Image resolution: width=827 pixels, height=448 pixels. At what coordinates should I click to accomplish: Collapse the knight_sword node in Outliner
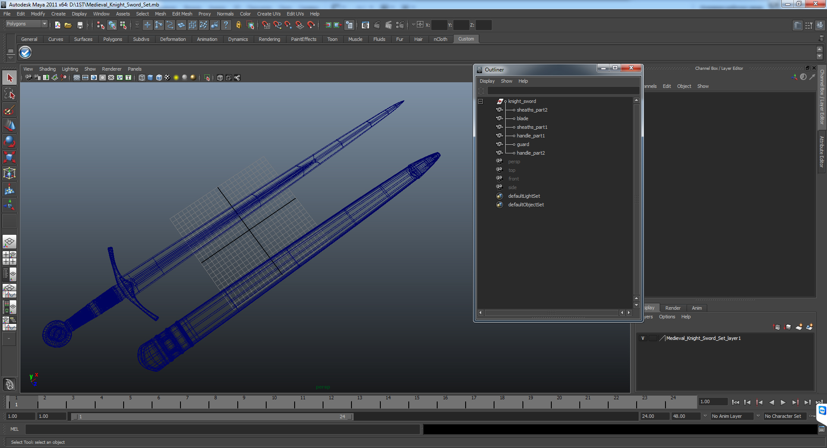click(x=480, y=102)
